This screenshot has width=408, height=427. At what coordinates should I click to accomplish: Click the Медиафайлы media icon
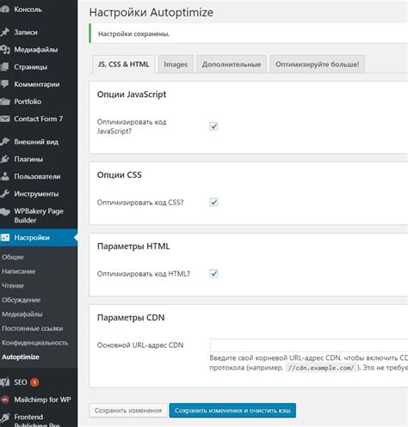(5, 50)
